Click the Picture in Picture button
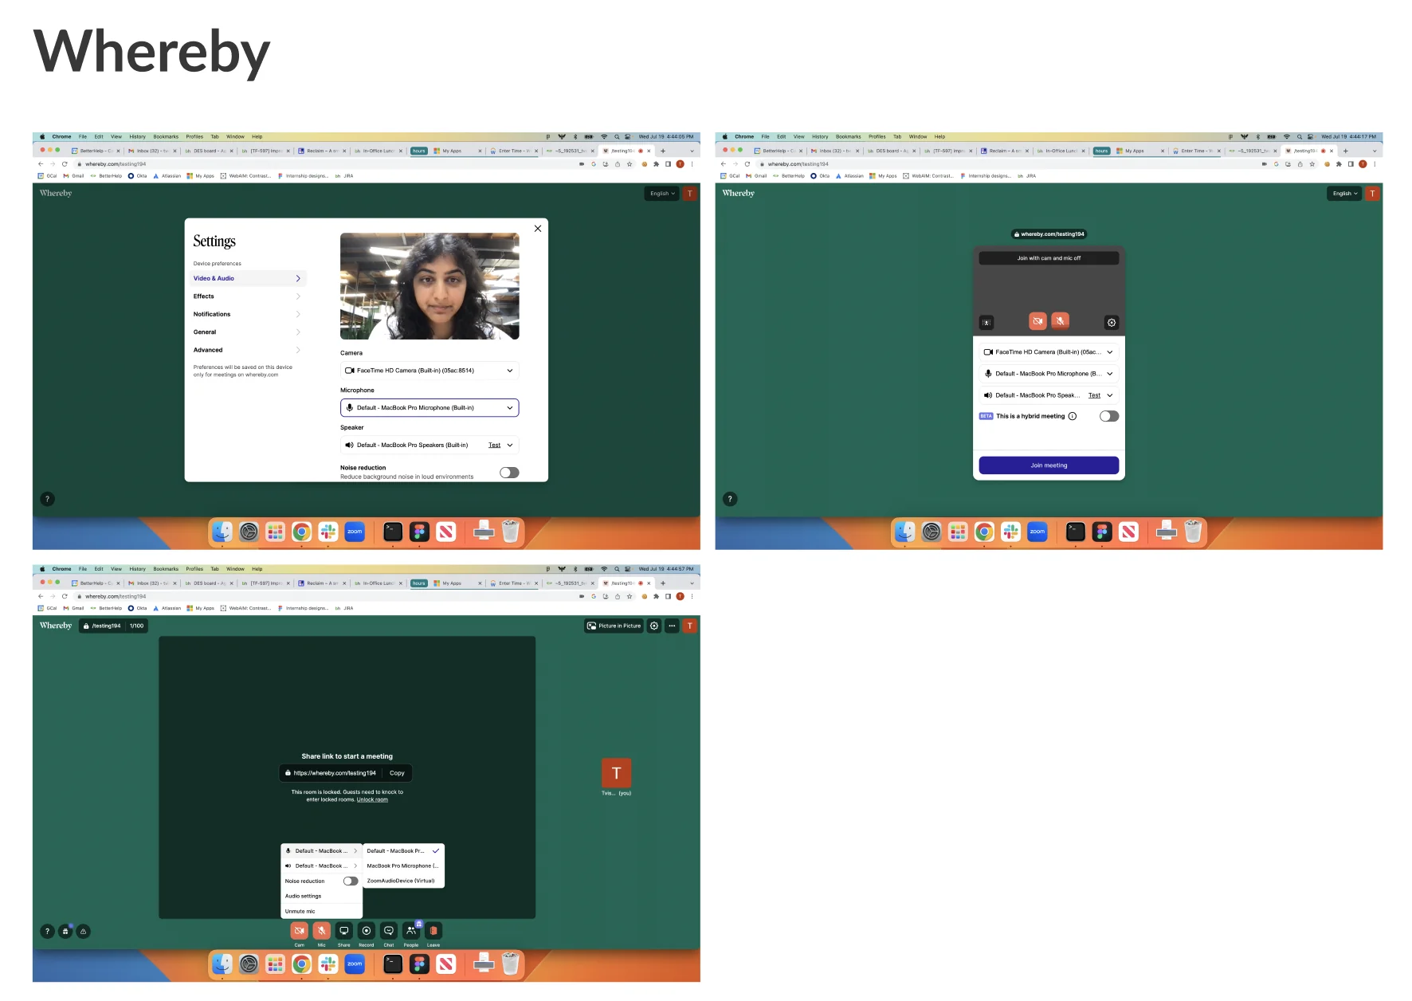This screenshot has width=1412, height=1001. 614,626
